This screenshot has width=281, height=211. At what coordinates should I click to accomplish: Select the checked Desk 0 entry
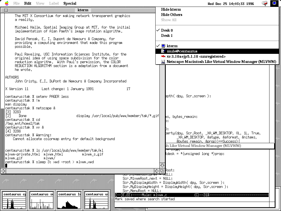tap(167, 30)
